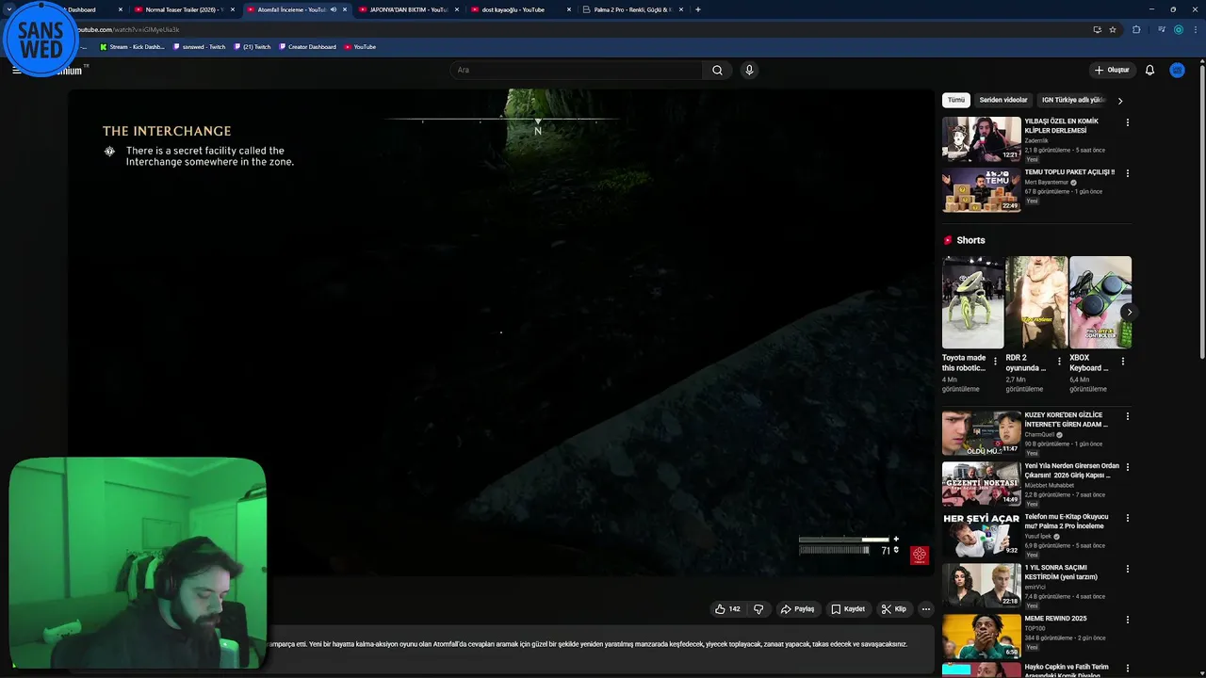Dislike the video with thumbs-down icon
The image size is (1206, 678).
click(758, 609)
